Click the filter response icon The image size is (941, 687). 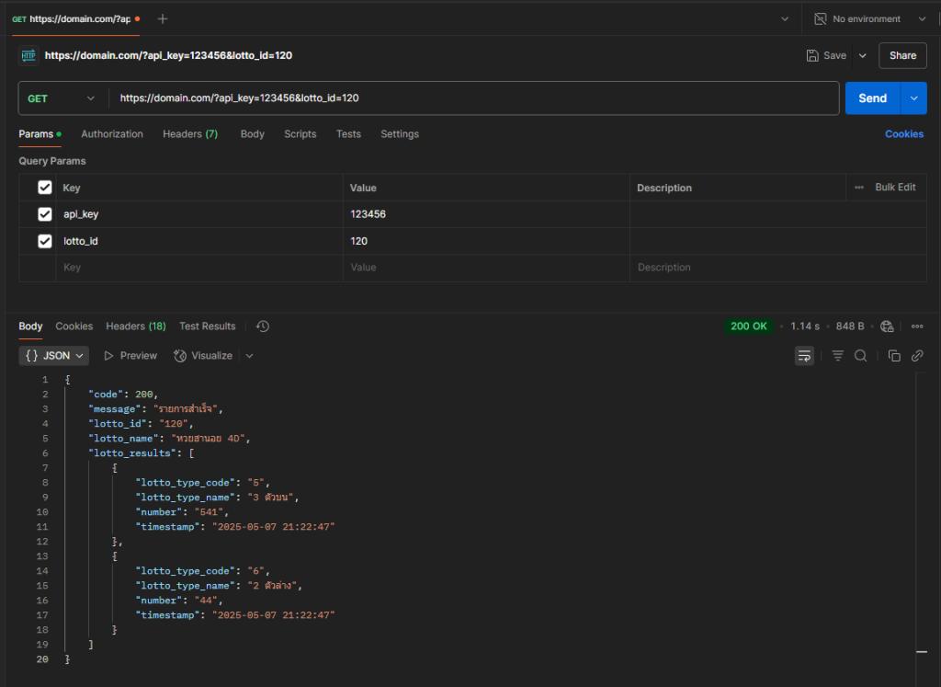coord(837,356)
